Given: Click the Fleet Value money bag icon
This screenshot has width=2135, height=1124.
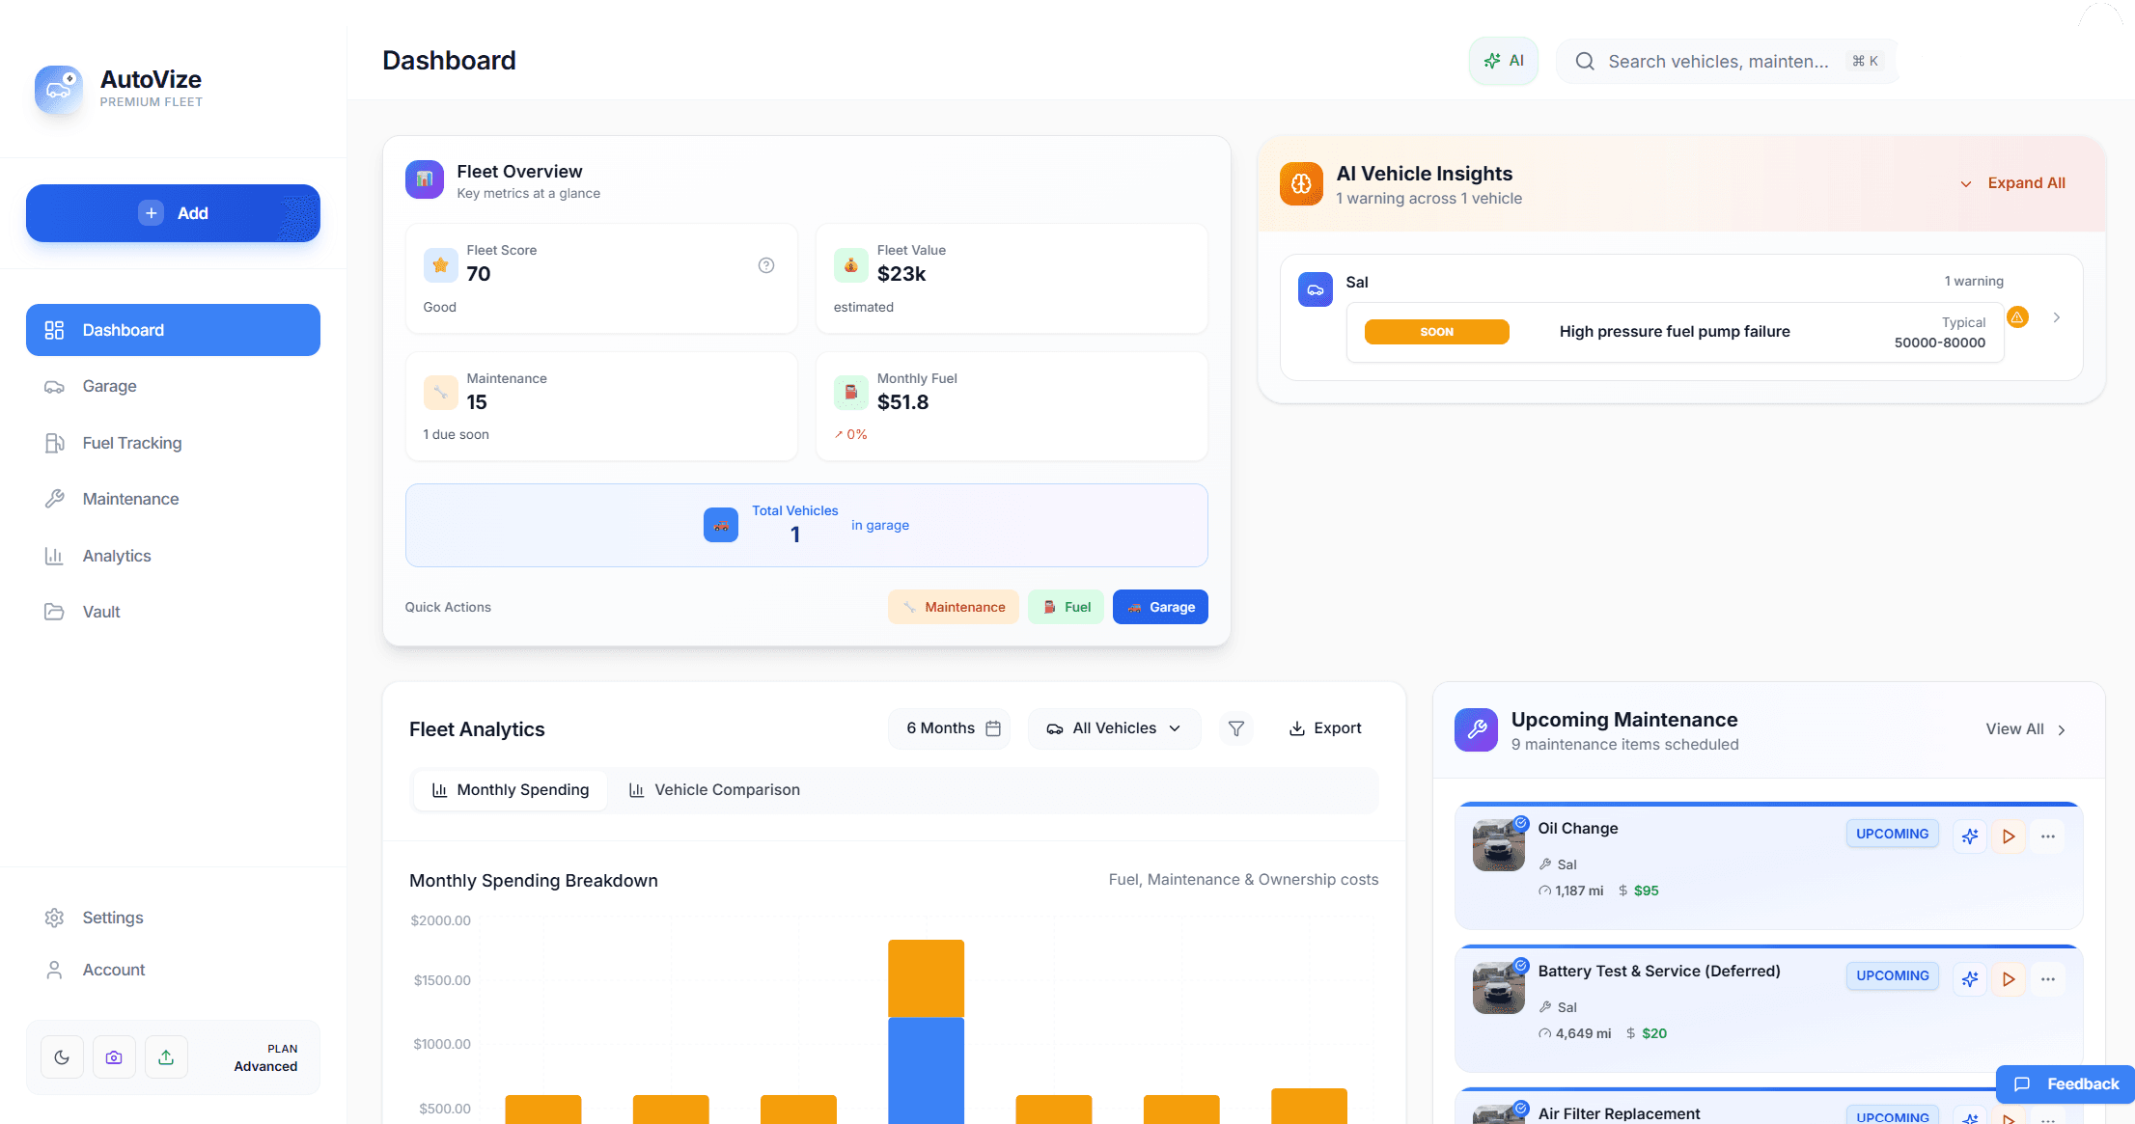Looking at the screenshot, I should pos(851,265).
